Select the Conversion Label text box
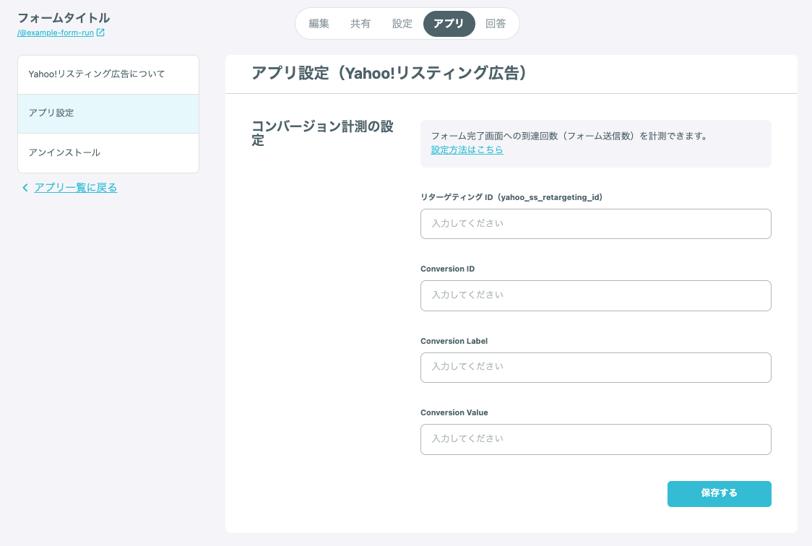The height and width of the screenshot is (546, 812). point(595,368)
